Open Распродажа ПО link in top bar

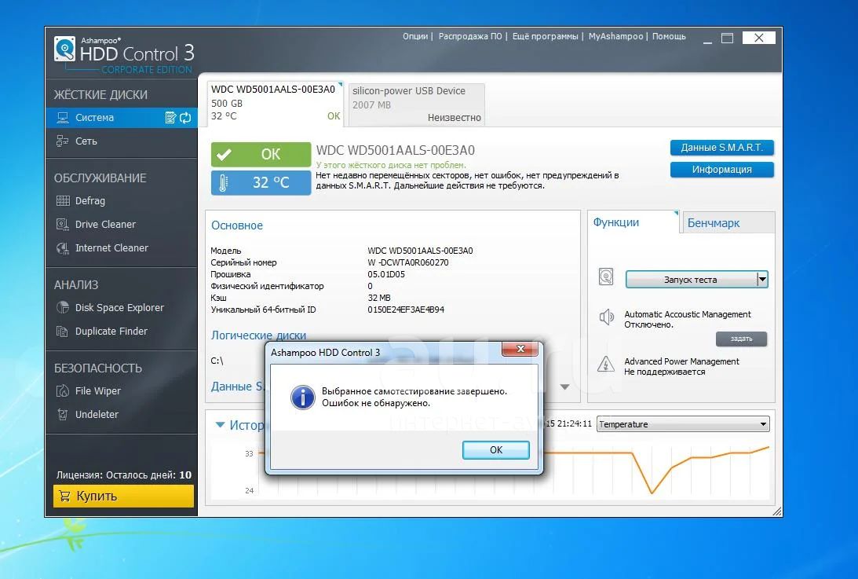tap(470, 36)
